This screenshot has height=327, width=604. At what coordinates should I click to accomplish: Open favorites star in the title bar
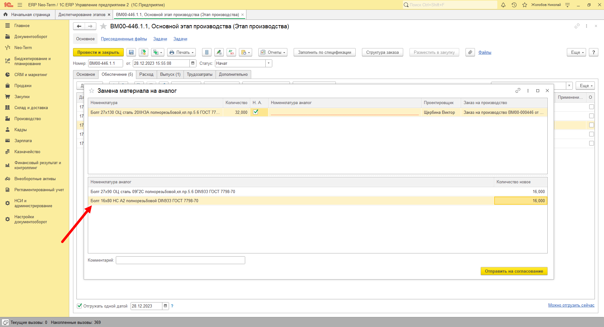525,5
